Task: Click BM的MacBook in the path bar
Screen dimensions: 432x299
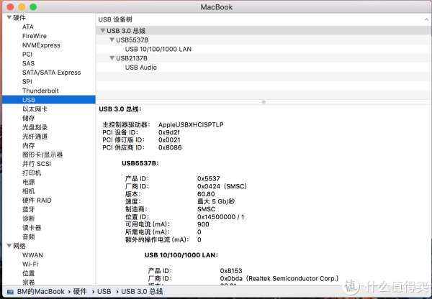Action: [x=40, y=291]
